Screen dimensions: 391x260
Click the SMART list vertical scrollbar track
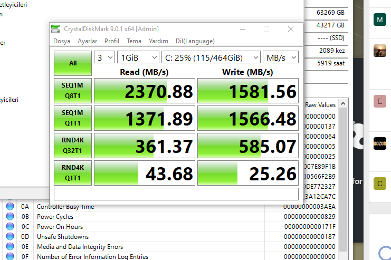(343, 179)
